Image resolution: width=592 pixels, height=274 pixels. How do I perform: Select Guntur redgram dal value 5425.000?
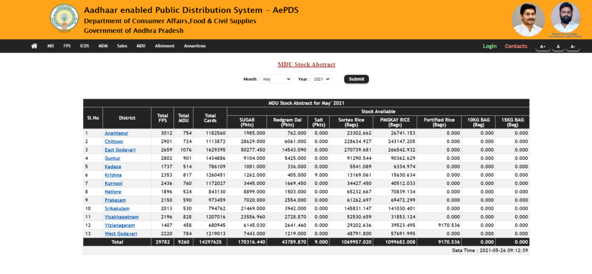click(296, 158)
